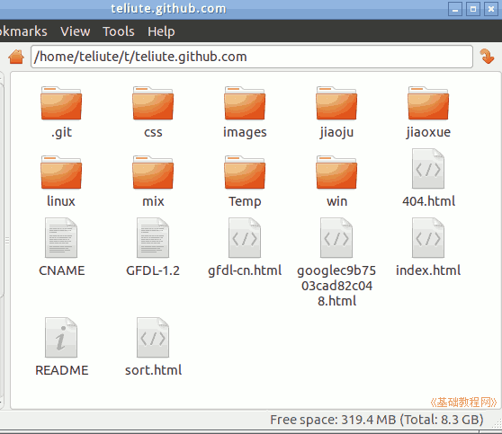Screen dimensions: 502x434
Task: Click the gfdl-cn.html file icon
Action: 245,237
